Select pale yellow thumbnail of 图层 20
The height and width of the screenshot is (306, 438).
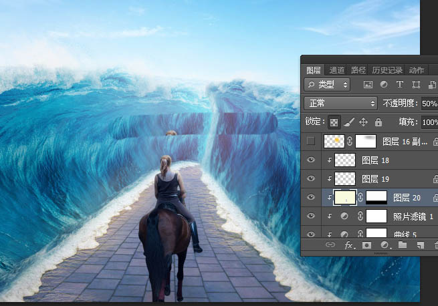pyautogui.click(x=345, y=197)
